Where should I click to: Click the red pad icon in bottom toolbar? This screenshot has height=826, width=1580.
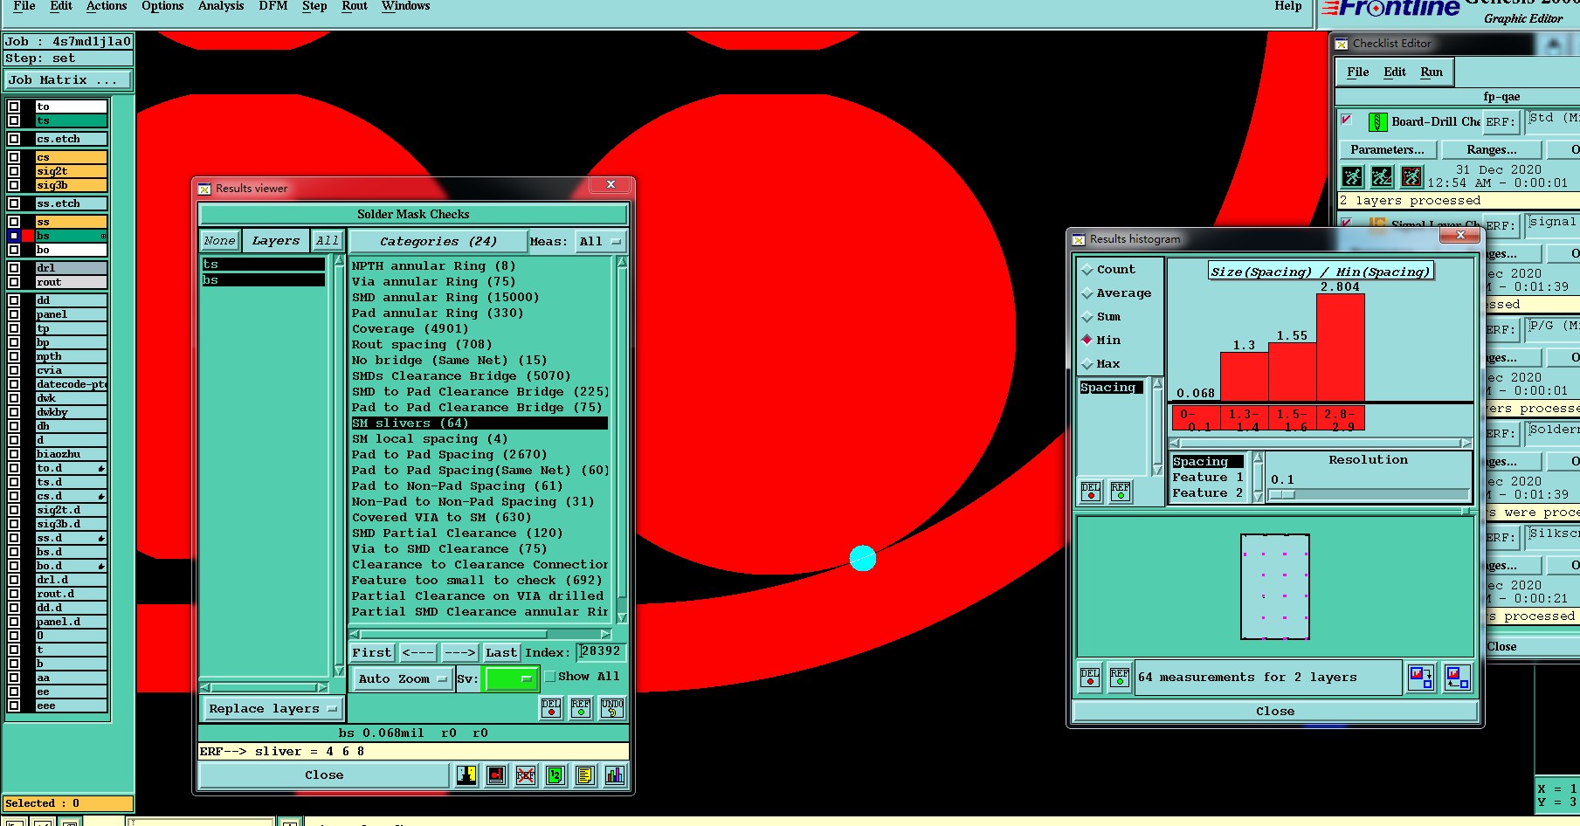(496, 774)
